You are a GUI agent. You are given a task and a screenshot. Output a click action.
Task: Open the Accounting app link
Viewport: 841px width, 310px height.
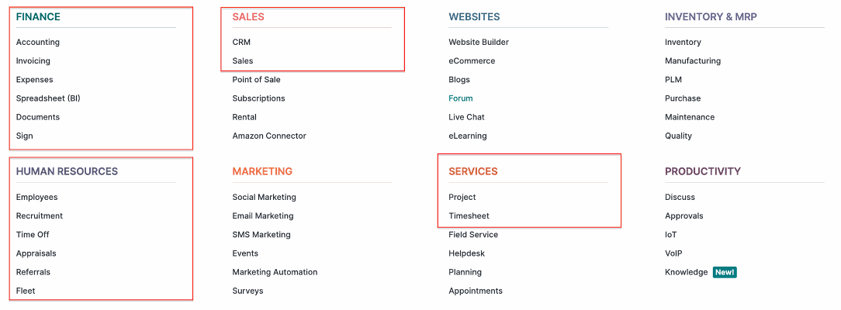click(x=37, y=43)
